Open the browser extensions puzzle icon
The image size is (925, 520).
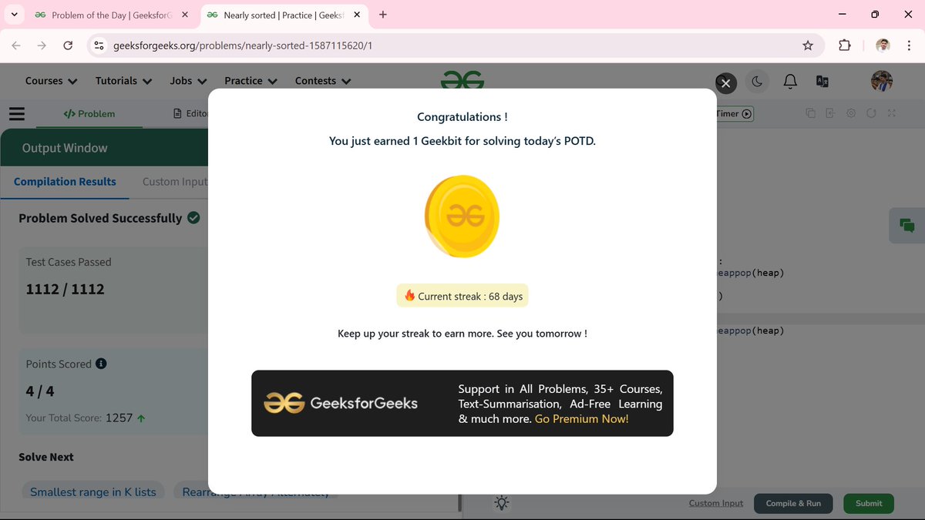[x=845, y=45]
